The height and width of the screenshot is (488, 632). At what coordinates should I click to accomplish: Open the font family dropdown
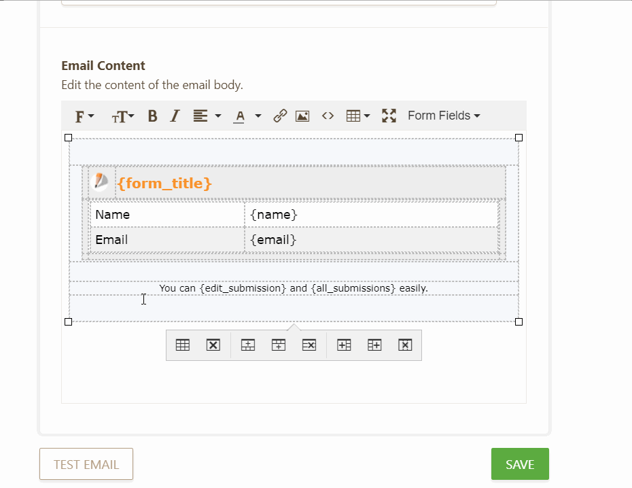point(84,116)
